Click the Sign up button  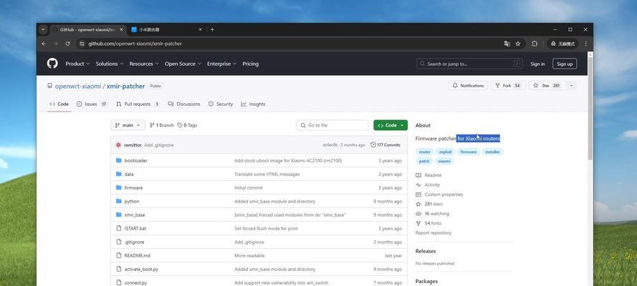(x=565, y=64)
